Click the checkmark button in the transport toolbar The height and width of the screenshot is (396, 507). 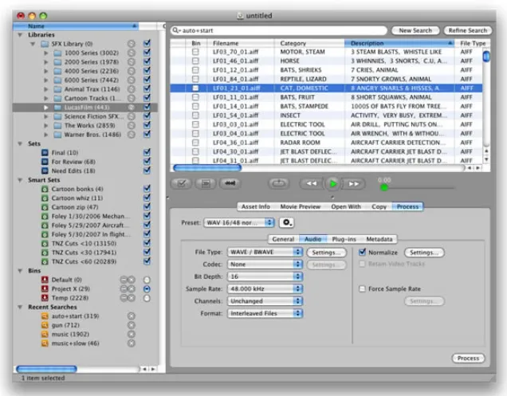point(181,183)
